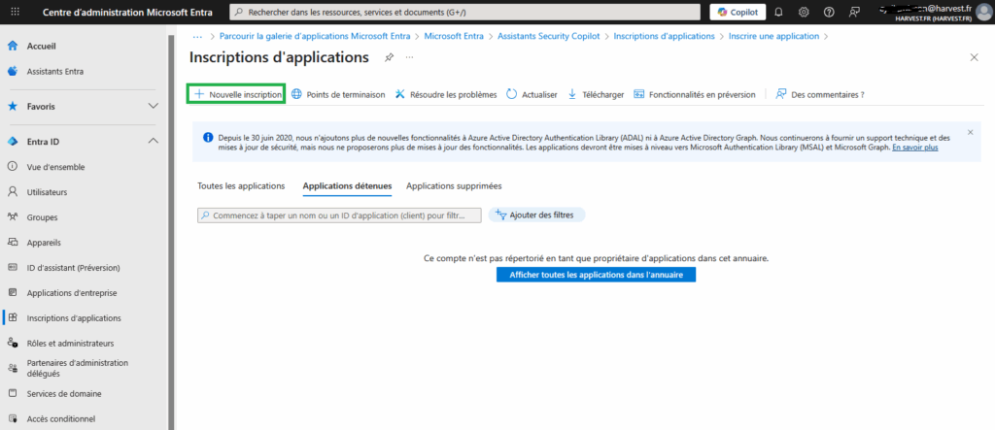Switch to Toutes les applications tab
The image size is (995, 430).
241,185
